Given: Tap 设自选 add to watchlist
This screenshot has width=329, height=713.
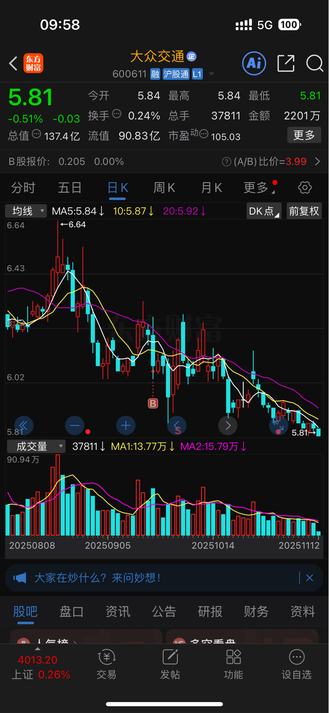Looking at the screenshot, I should 296,664.
